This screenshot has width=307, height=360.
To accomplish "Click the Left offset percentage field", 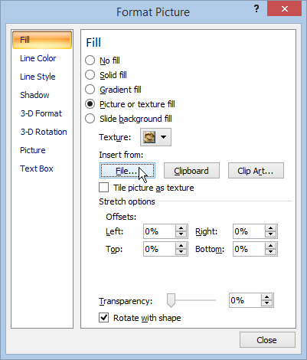I will pos(159,231).
